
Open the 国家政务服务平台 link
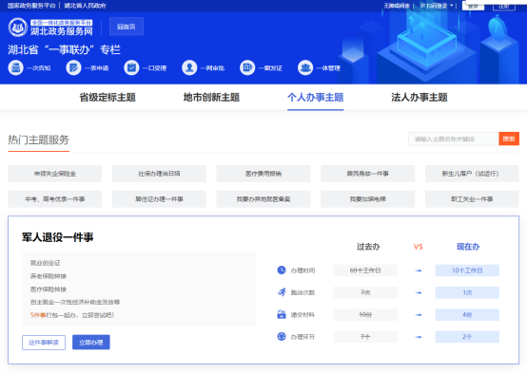tap(31, 6)
